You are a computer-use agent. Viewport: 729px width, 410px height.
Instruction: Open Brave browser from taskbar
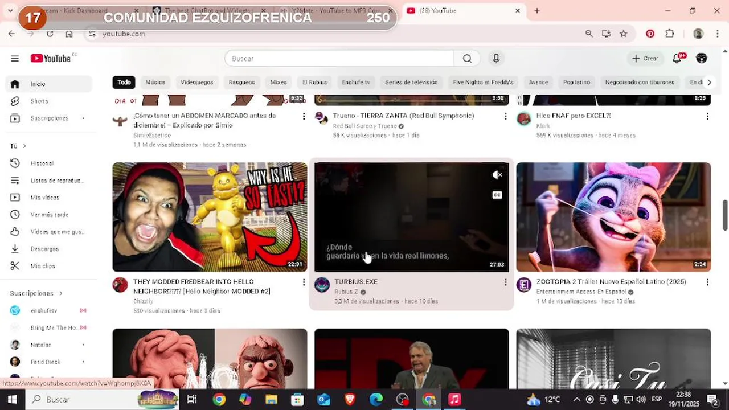(350, 399)
